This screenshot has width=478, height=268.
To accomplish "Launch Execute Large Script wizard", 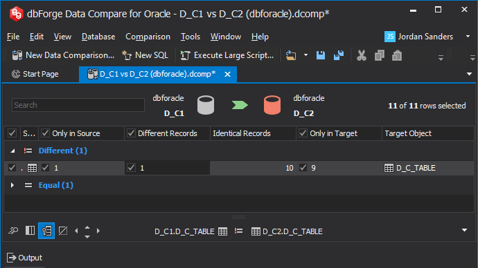I will pos(227,55).
